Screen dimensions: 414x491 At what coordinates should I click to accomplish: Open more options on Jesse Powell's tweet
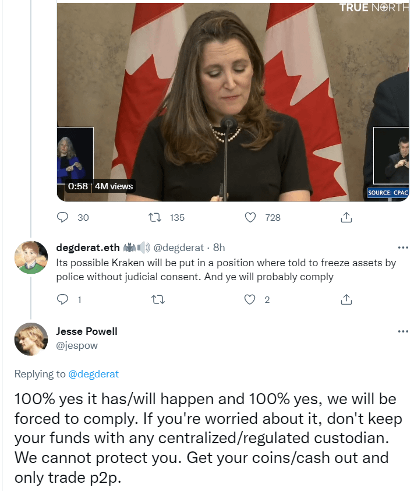coord(403,331)
